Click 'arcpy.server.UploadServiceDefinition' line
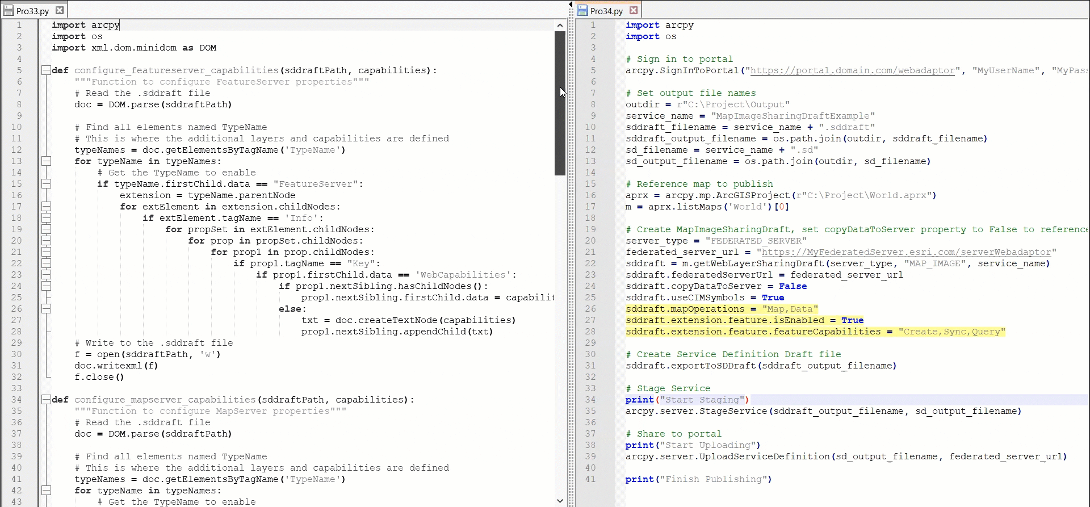The height and width of the screenshot is (507, 1090). coord(846,456)
